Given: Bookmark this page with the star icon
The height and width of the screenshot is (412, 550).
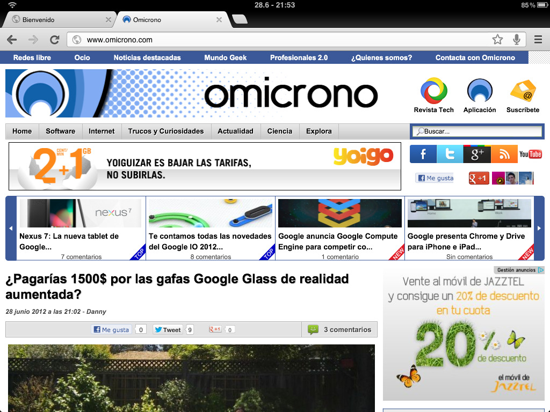Looking at the screenshot, I should [497, 39].
